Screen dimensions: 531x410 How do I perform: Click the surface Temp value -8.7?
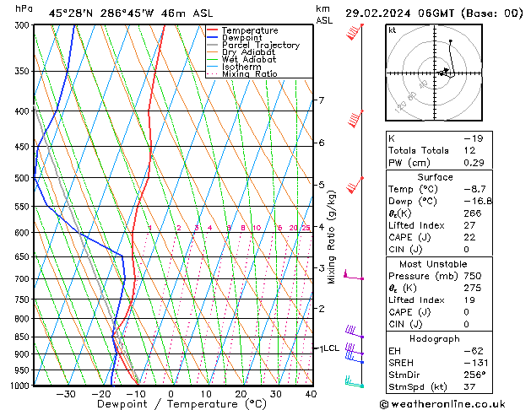tap(474, 189)
